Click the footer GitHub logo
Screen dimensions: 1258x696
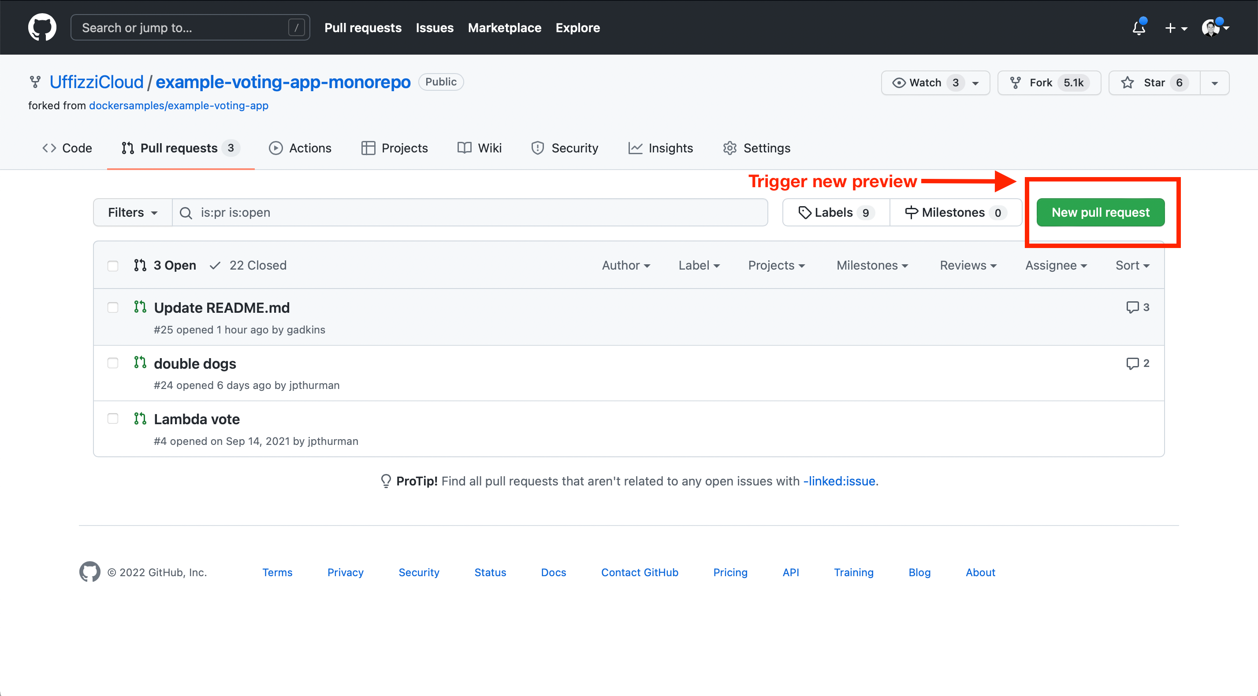click(90, 571)
